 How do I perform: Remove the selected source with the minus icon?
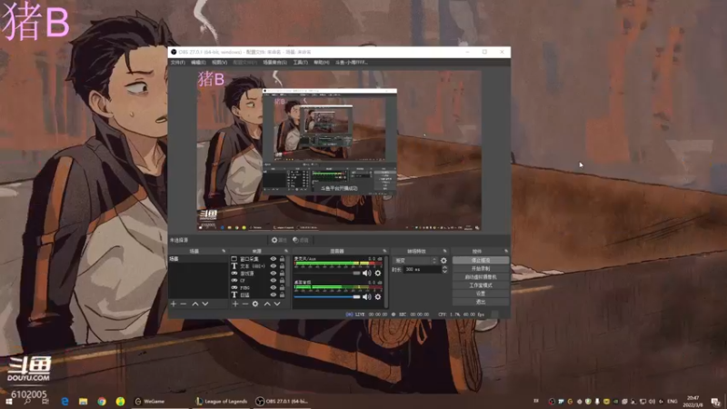click(244, 304)
